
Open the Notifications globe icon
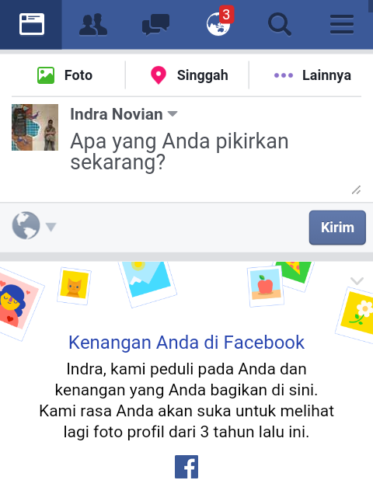click(218, 24)
